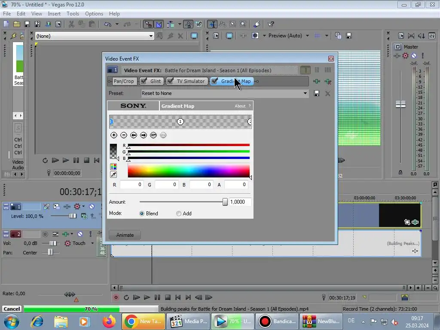Click the track 1 Track FX gear icon
The height and width of the screenshot is (330, 440).
click(x=77, y=207)
